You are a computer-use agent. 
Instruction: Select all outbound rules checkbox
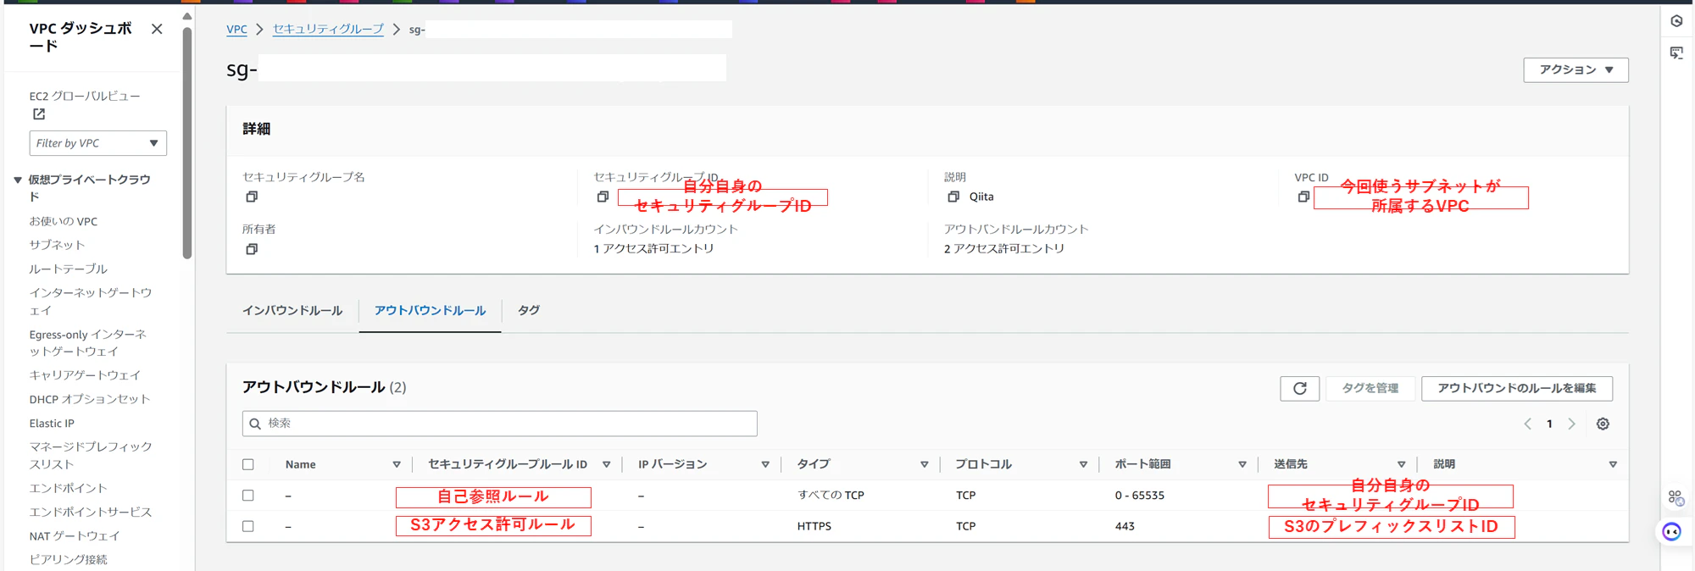248,464
